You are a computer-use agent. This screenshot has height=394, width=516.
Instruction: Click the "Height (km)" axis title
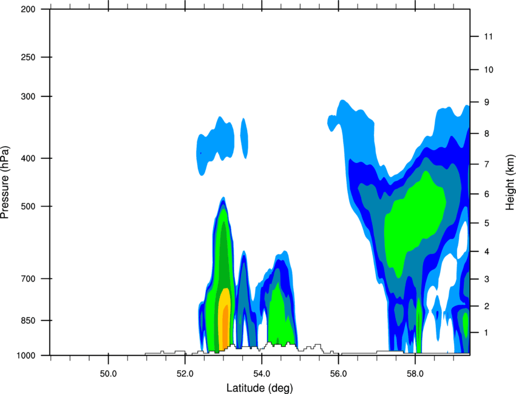[x=510, y=181]
